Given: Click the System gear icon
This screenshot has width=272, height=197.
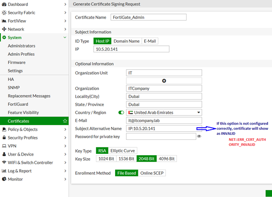Looking at the screenshot, I should coord(4,38).
